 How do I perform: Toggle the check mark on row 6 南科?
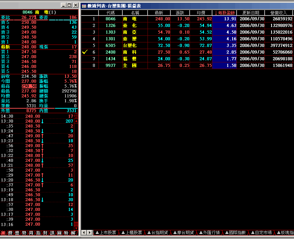85,52
